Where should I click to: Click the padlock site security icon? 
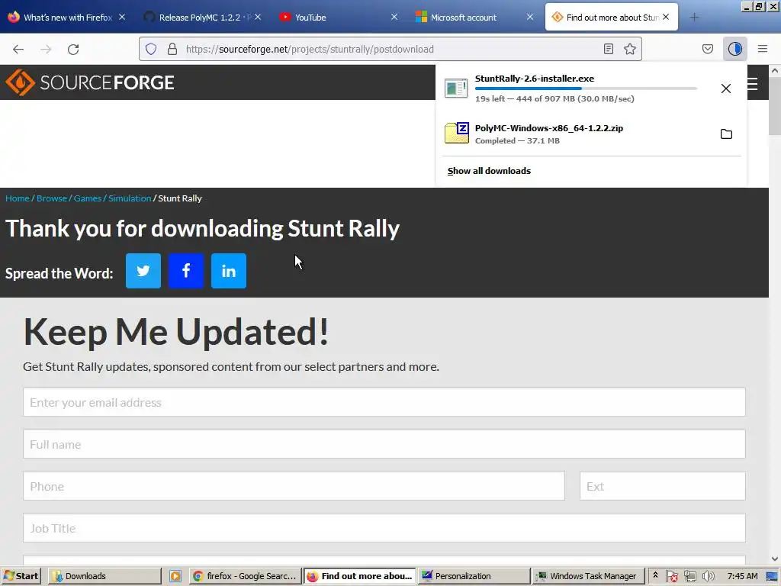[172, 49]
